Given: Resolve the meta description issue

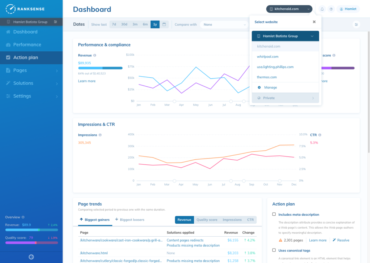Looking at the screenshot, I should 341,240.
